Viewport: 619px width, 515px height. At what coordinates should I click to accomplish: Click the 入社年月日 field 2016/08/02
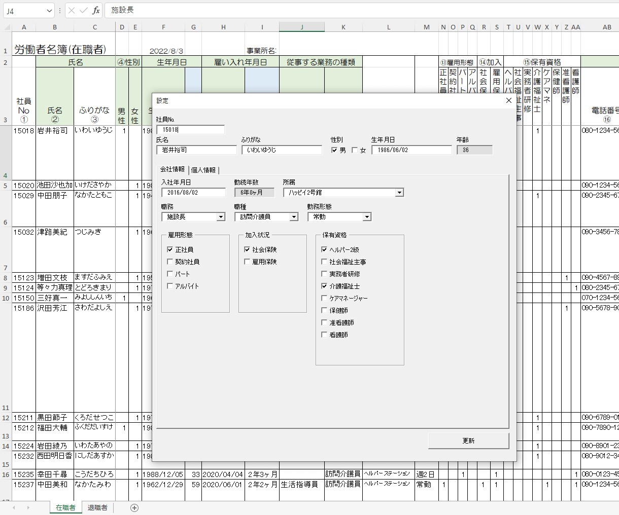(193, 193)
